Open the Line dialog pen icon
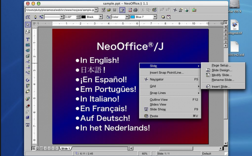This screenshot has width=252, height=156. (35, 17)
